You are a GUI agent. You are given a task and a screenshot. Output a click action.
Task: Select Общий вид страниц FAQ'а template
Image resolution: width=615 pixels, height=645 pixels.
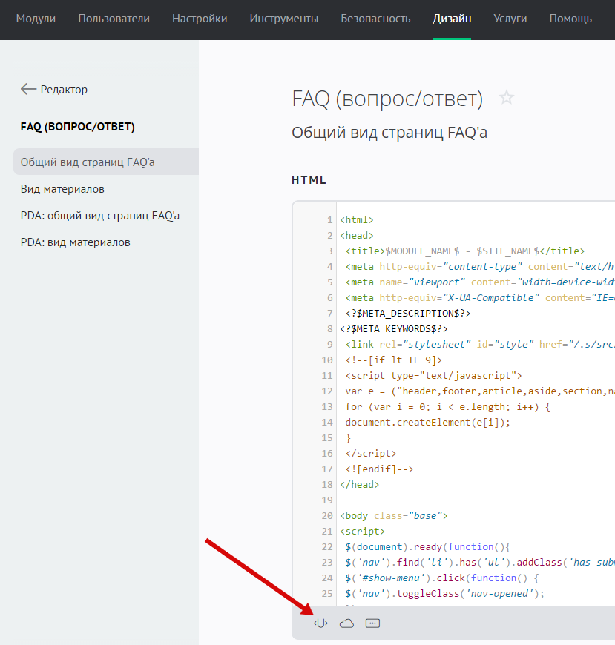[x=88, y=162]
